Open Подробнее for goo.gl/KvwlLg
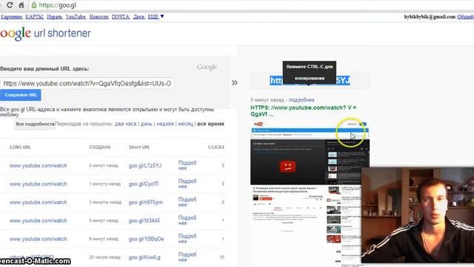Viewport: 474px width, 267px height. click(187, 257)
